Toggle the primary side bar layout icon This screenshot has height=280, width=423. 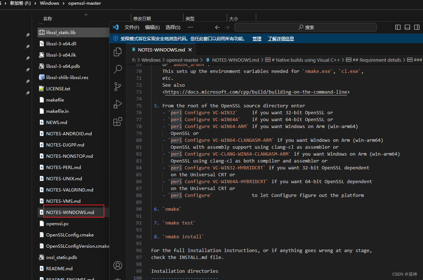[x=398, y=27]
